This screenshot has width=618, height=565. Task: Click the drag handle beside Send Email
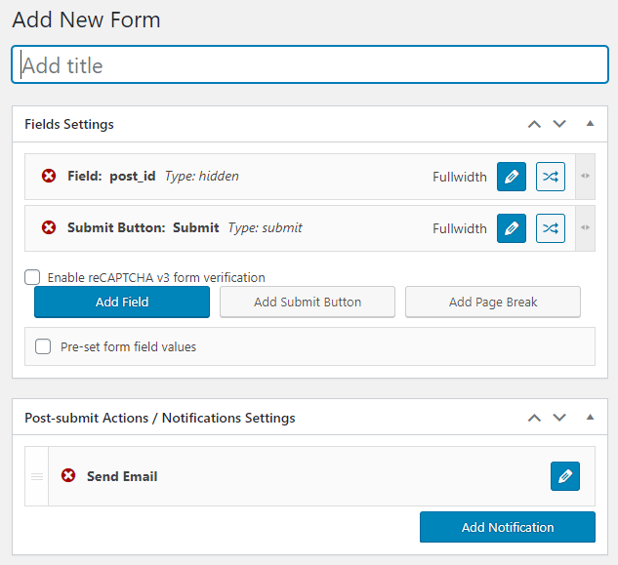[37, 476]
